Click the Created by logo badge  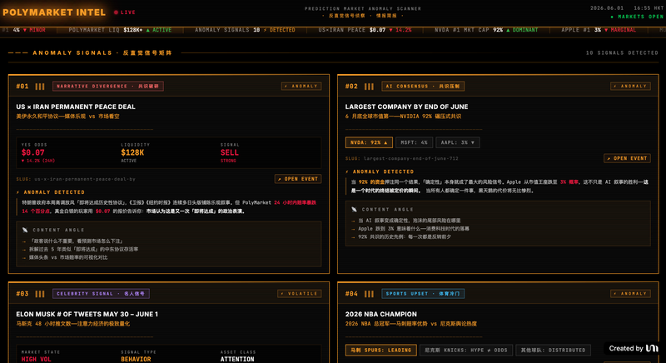click(634, 349)
